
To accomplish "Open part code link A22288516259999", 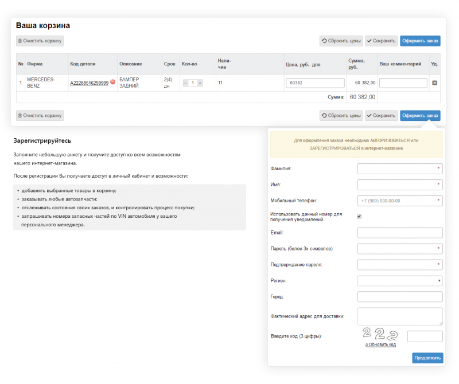I will (x=89, y=83).
